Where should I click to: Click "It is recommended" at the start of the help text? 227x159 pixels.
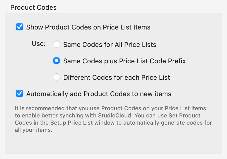coord(33,108)
